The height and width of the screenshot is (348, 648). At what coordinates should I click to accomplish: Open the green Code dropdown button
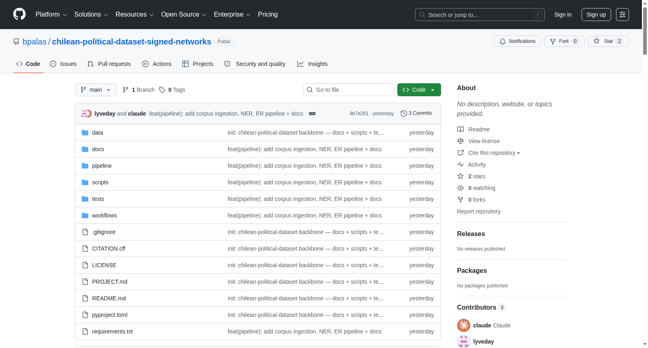(x=419, y=90)
